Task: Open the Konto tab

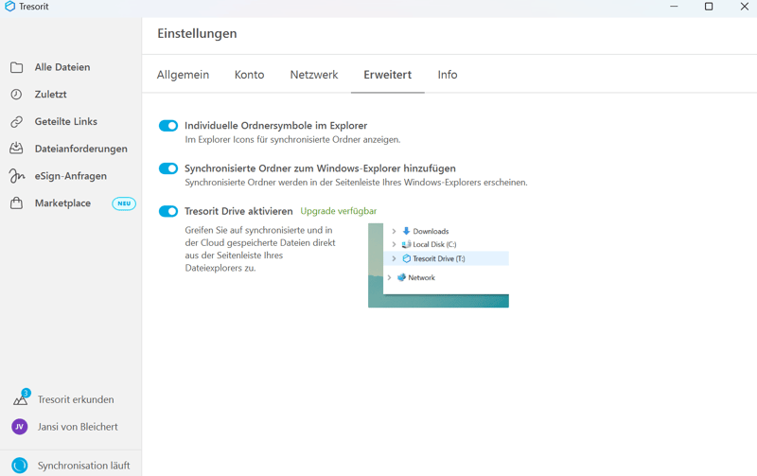Action: 249,75
